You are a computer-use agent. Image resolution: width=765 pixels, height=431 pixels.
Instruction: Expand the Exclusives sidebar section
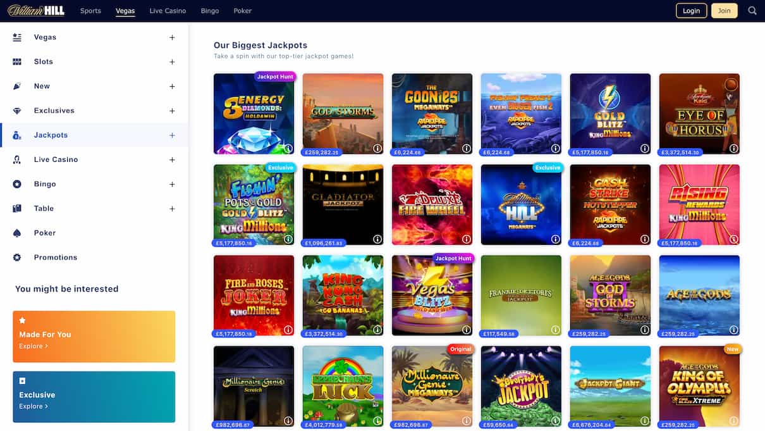pyautogui.click(x=172, y=111)
